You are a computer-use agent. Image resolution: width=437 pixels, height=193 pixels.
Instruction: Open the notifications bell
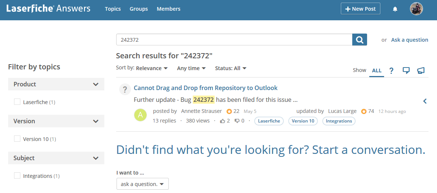pos(395,9)
